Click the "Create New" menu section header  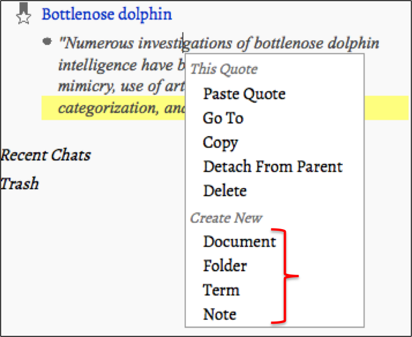[x=226, y=217]
